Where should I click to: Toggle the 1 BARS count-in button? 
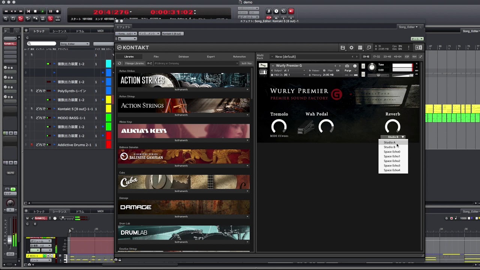point(57,18)
